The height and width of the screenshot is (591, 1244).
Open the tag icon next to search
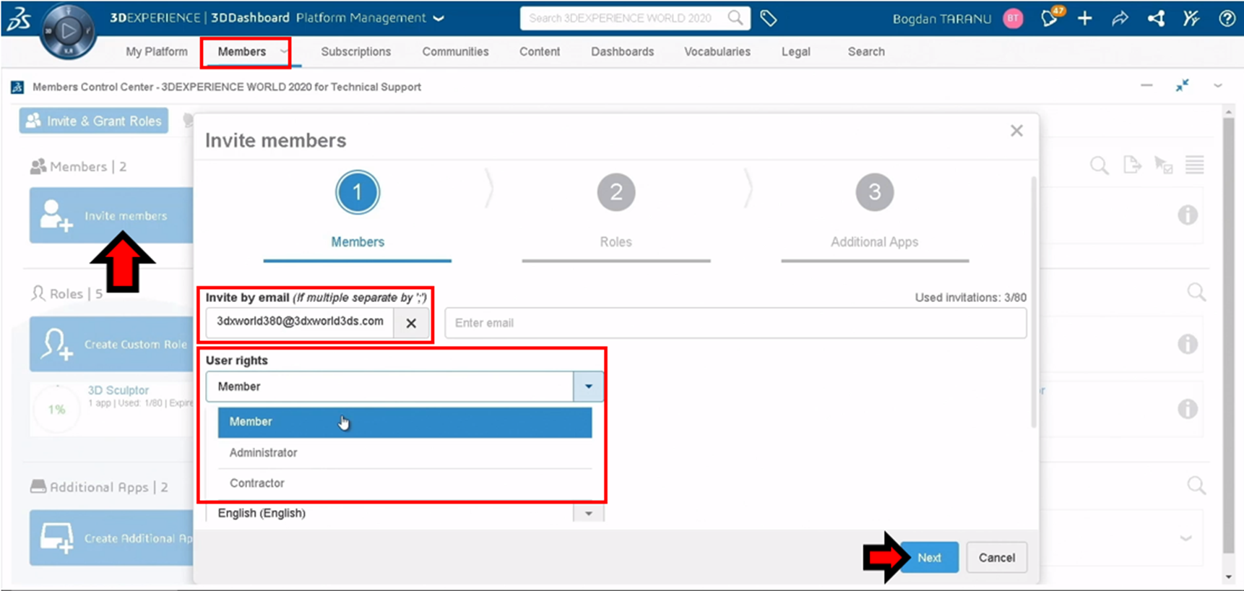point(769,18)
